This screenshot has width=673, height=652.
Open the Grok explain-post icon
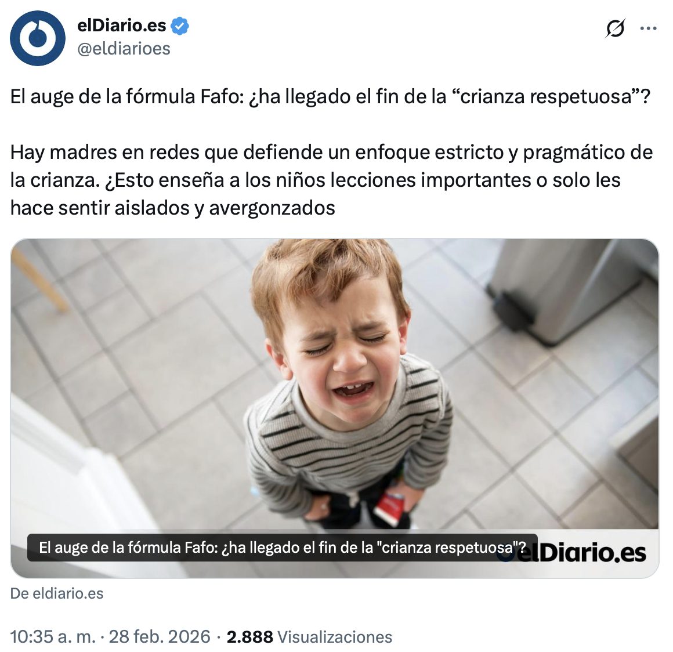[x=616, y=28]
